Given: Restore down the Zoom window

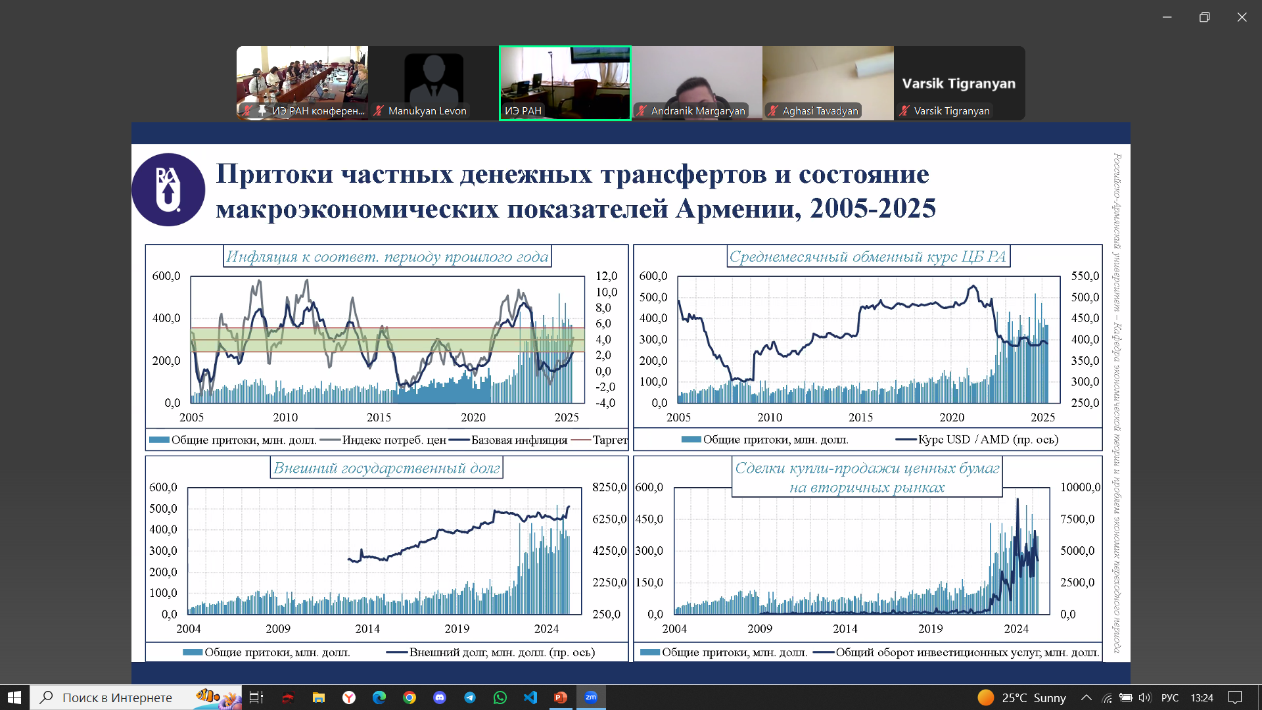Looking at the screenshot, I should [x=1204, y=17].
